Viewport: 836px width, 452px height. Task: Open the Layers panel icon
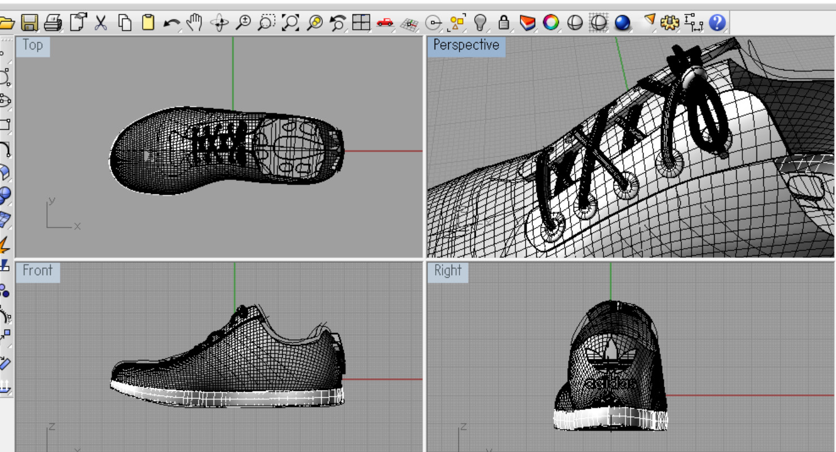tap(527, 23)
